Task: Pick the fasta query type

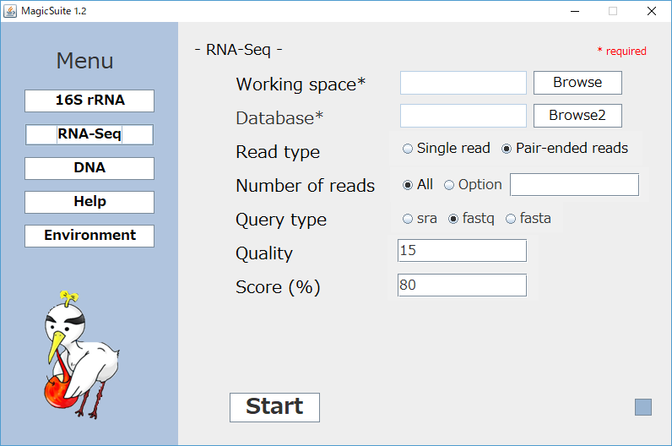Action: point(528,219)
